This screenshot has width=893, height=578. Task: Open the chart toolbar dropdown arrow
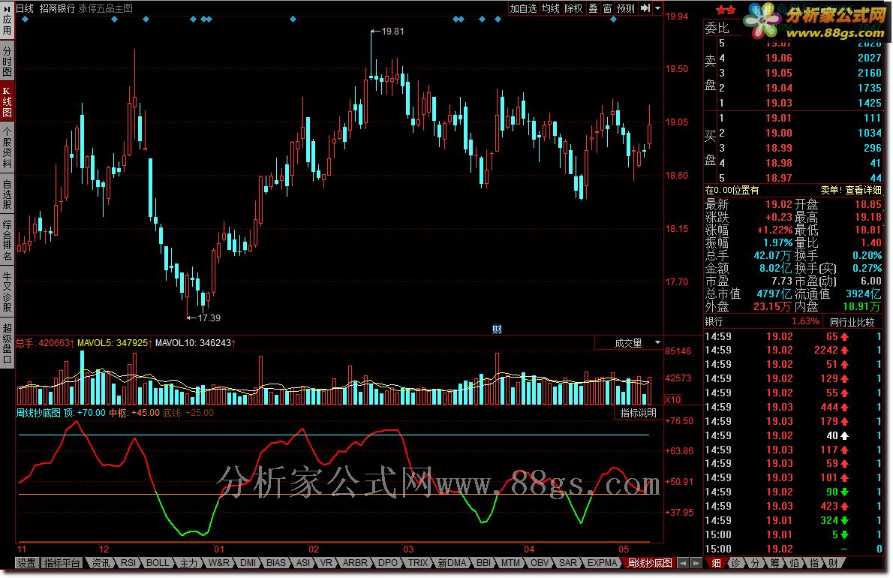[x=658, y=8]
